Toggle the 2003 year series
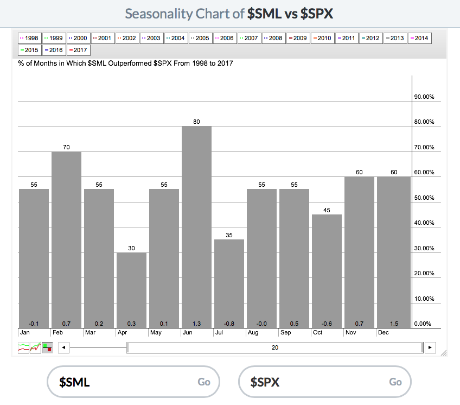Screen dimensions: 460x405 click(151, 38)
